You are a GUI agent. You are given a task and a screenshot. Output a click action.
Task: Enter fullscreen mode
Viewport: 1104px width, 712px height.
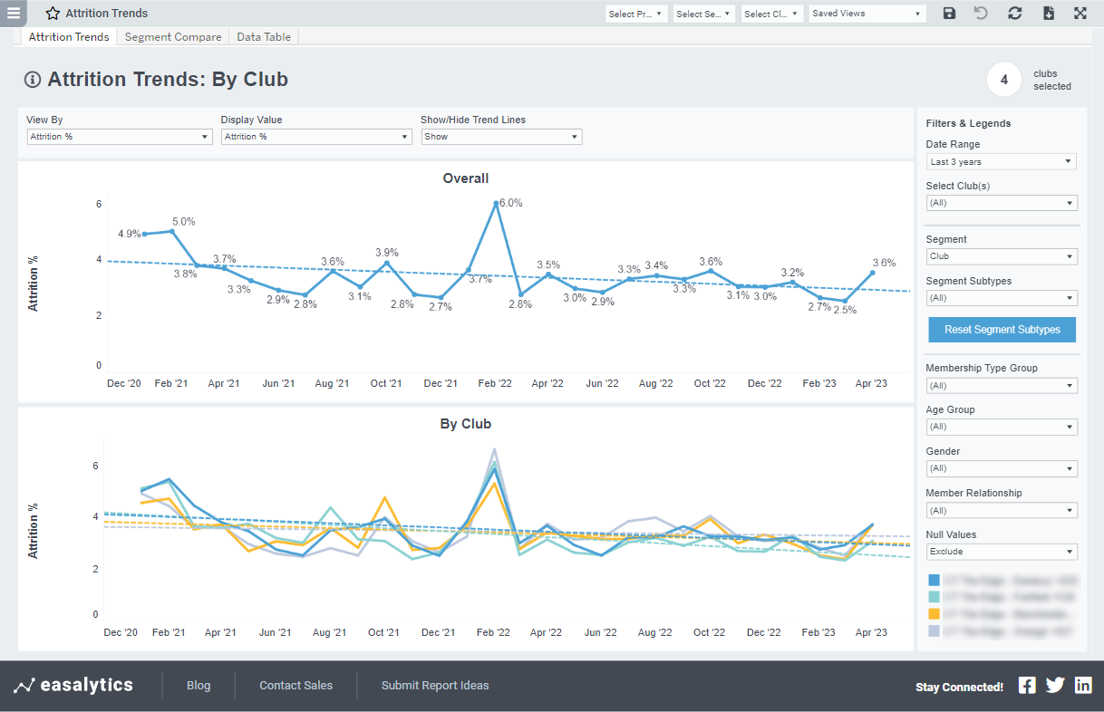pos(1080,13)
